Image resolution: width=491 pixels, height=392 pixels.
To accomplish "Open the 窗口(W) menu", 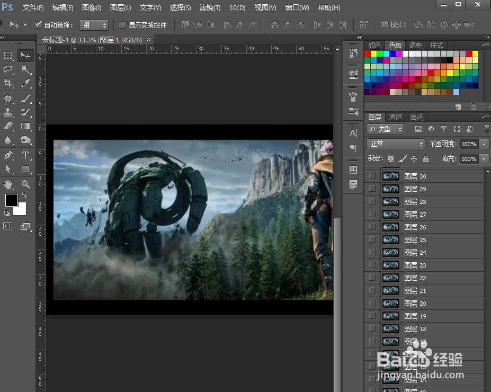I will coord(297,7).
